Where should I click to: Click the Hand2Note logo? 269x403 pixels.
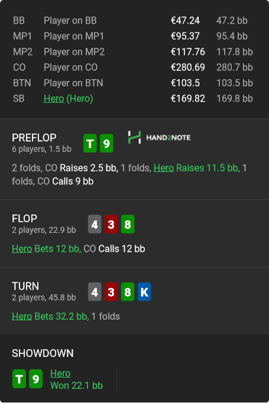pos(160,138)
